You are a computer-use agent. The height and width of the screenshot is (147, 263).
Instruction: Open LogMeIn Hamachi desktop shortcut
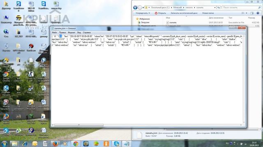point(6,91)
